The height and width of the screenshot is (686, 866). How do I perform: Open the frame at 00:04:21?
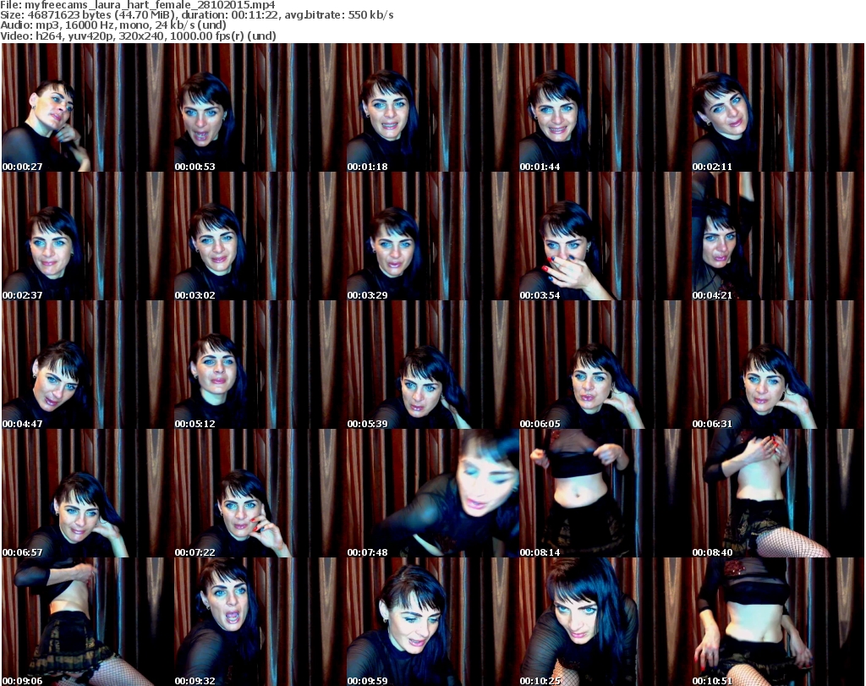pyautogui.click(x=778, y=236)
